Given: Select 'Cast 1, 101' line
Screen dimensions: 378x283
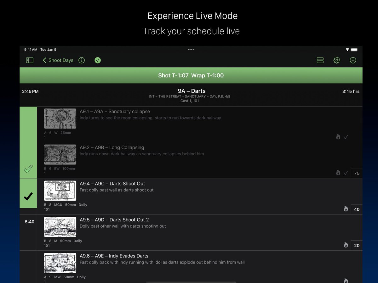Looking at the screenshot, I should (190, 101).
